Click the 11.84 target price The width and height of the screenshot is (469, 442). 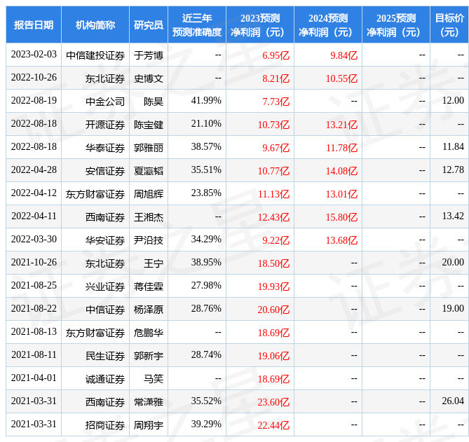coord(453,146)
